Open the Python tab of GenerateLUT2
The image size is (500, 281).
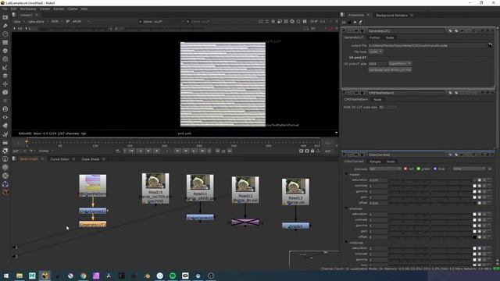(375, 37)
